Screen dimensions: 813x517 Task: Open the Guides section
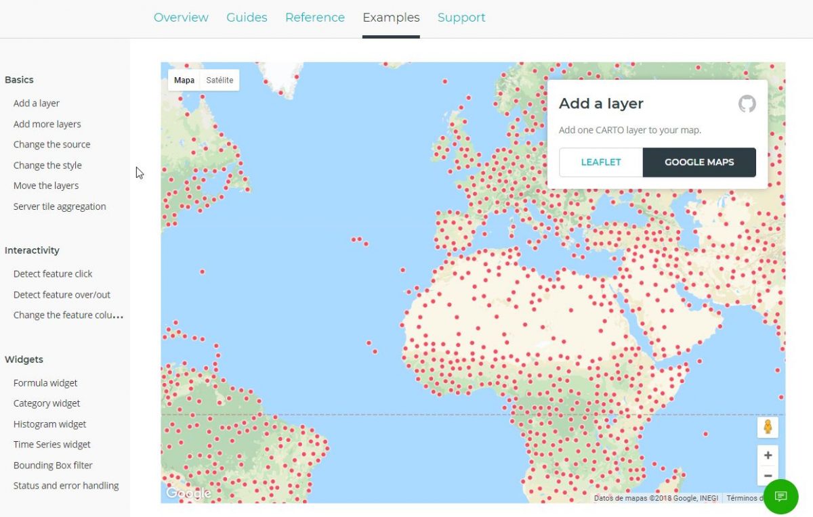point(247,17)
